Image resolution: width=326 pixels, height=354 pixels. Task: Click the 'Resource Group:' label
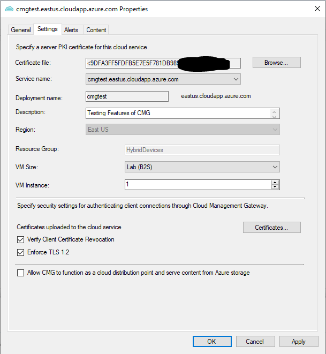(37, 149)
